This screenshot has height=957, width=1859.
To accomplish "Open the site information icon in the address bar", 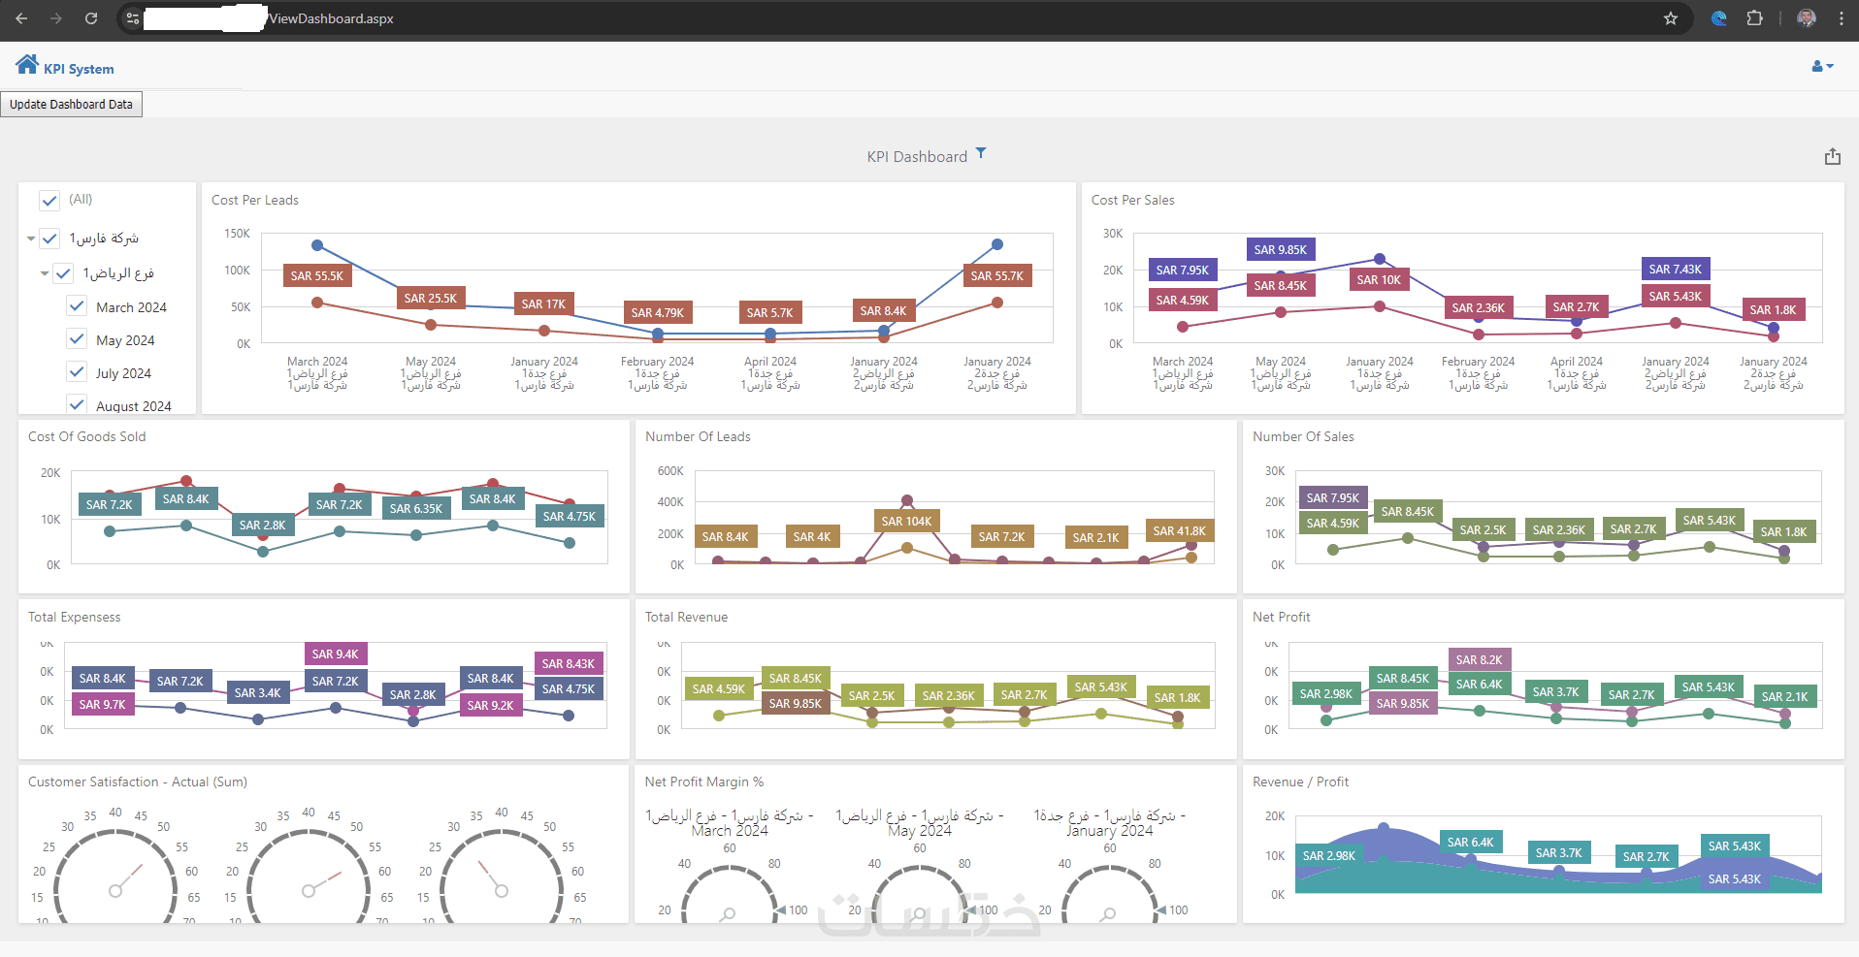I will (x=133, y=18).
